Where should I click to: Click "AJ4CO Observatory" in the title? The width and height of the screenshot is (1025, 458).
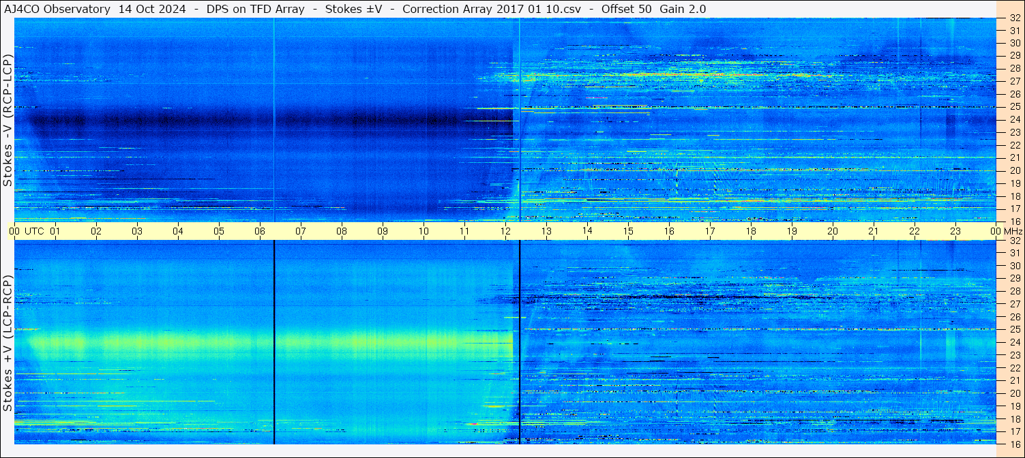point(57,9)
